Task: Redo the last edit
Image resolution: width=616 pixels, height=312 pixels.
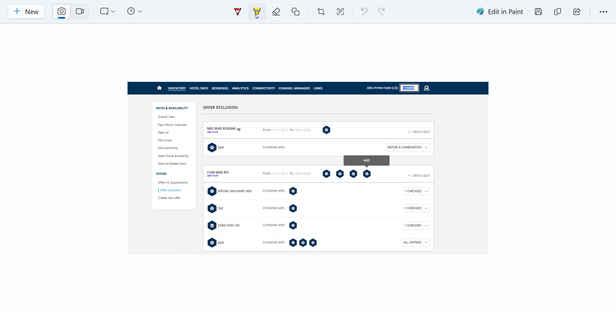Action: (381, 12)
